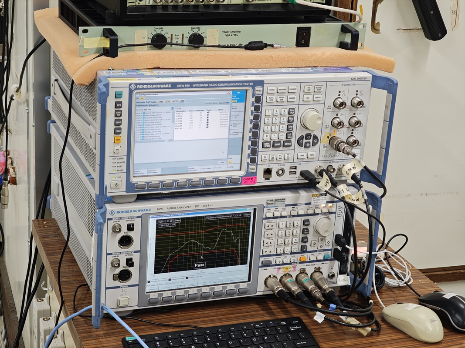This screenshot has height=348, width=465.
Task: Flip the rocker power switch on Type 2716C amplifier
Action: pyautogui.click(x=303, y=37)
